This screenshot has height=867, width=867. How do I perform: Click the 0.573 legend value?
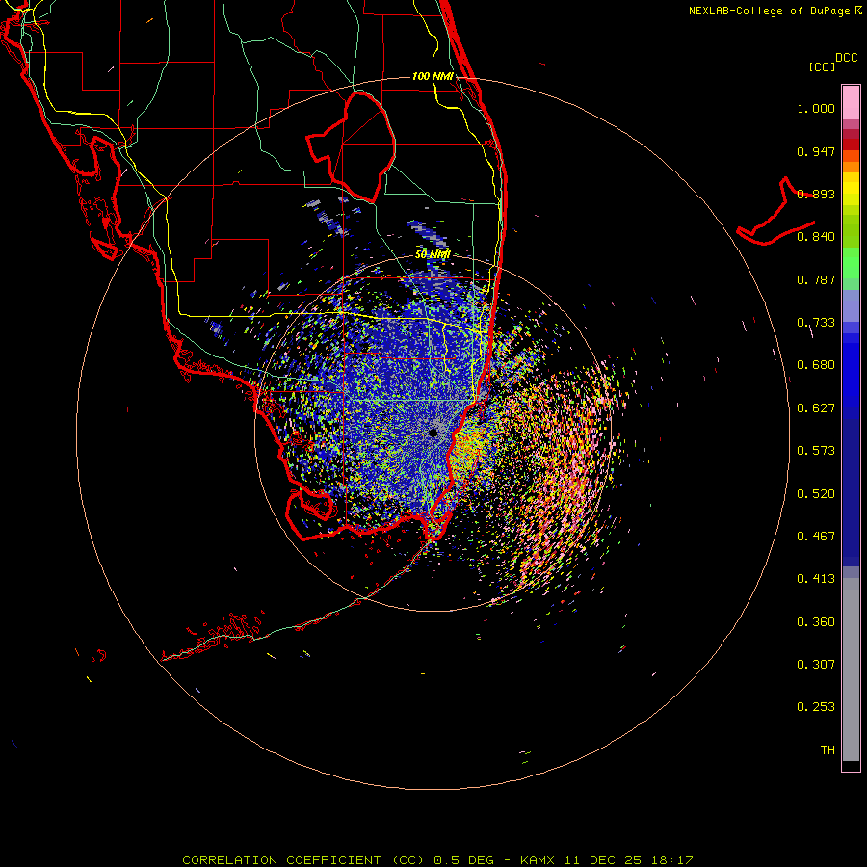[816, 451]
